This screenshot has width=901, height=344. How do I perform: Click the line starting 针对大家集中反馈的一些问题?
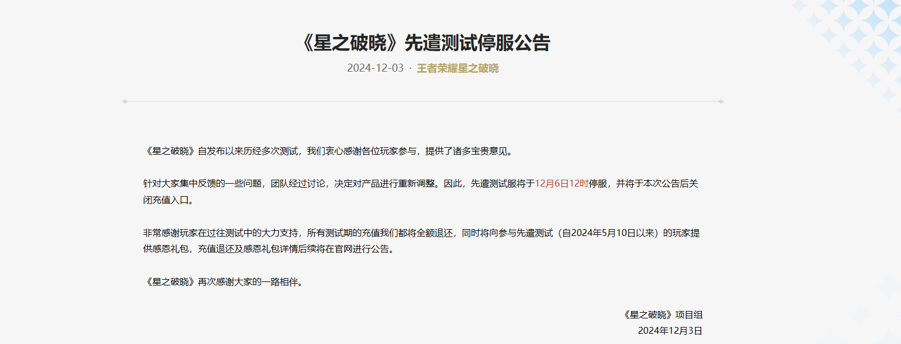[421, 184]
